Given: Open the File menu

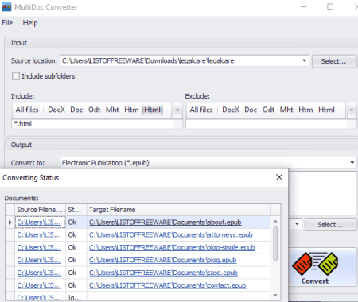Looking at the screenshot, I should pyautogui.click(x=7, y=23).
